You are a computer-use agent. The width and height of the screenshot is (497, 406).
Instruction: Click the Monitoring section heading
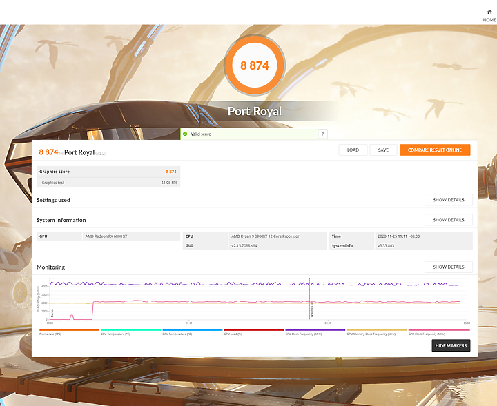click(x=50, y=267)
